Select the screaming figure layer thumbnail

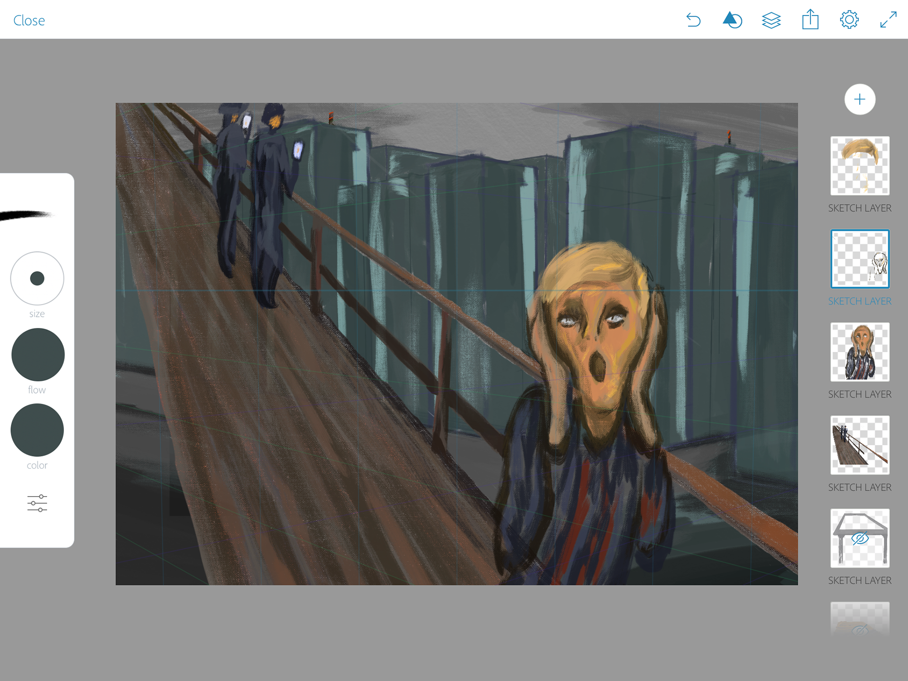(860, 352)
